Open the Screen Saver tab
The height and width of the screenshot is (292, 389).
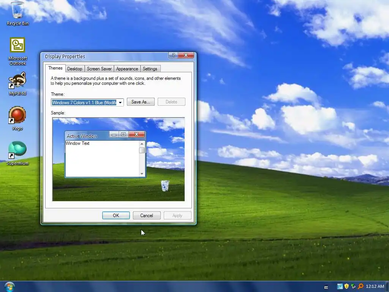[99, 69]
